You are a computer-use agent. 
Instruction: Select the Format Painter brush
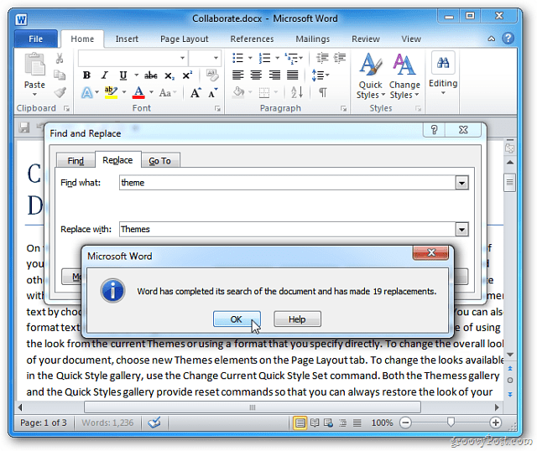click(x=60, y=92)
